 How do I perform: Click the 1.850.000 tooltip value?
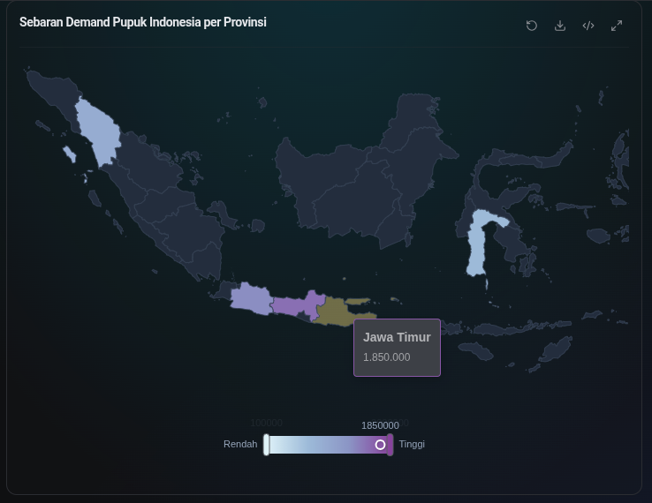(386, 357)
